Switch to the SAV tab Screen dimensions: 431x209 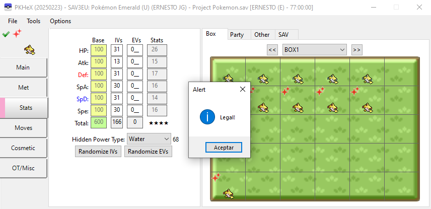point(282,35)
